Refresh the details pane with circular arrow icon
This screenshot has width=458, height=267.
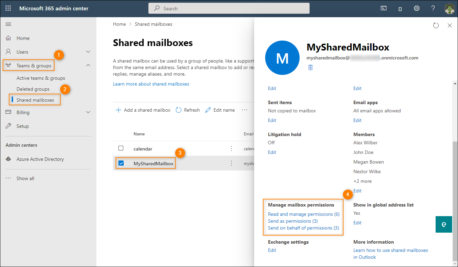pyautogui.click(x=436, y=25)
